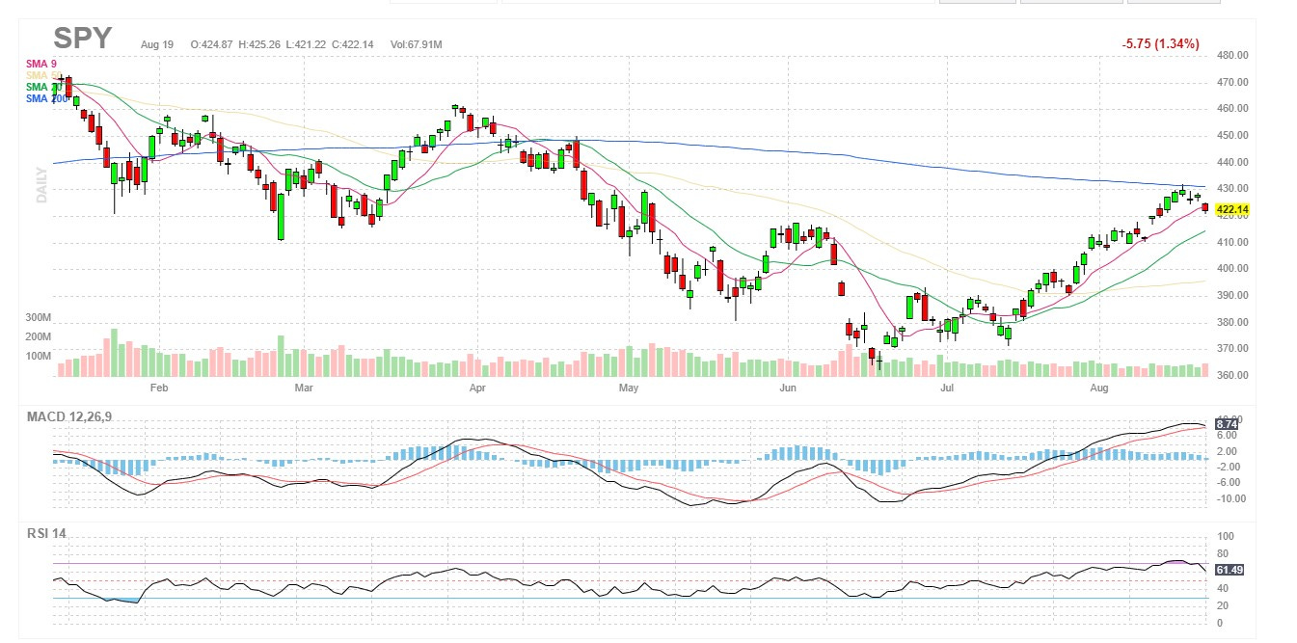1297x643 pixels.
Task: Click the 80 RSI axis label
Action: (x=1224, y=553)
